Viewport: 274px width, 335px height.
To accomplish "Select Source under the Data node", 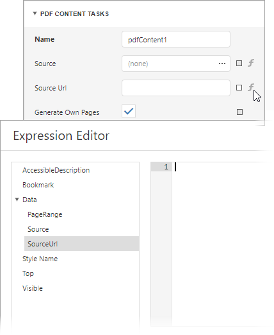I will pos(38,229).
